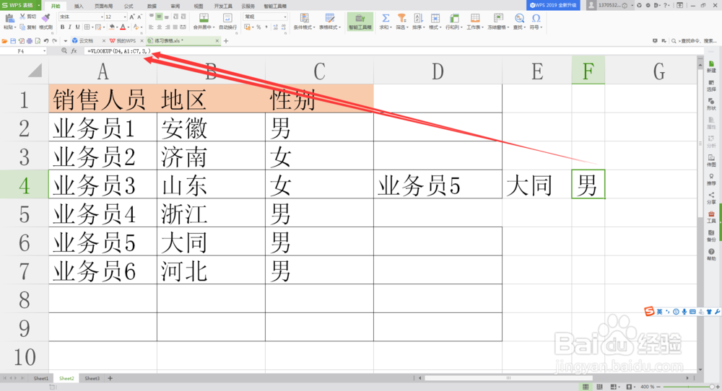This screenshot has height=391, width=722.
Task: Click 分享 (Share) in right sidebar
Action: point(711,198)
